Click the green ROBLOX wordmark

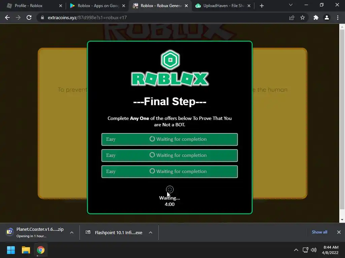coord(170,79)
